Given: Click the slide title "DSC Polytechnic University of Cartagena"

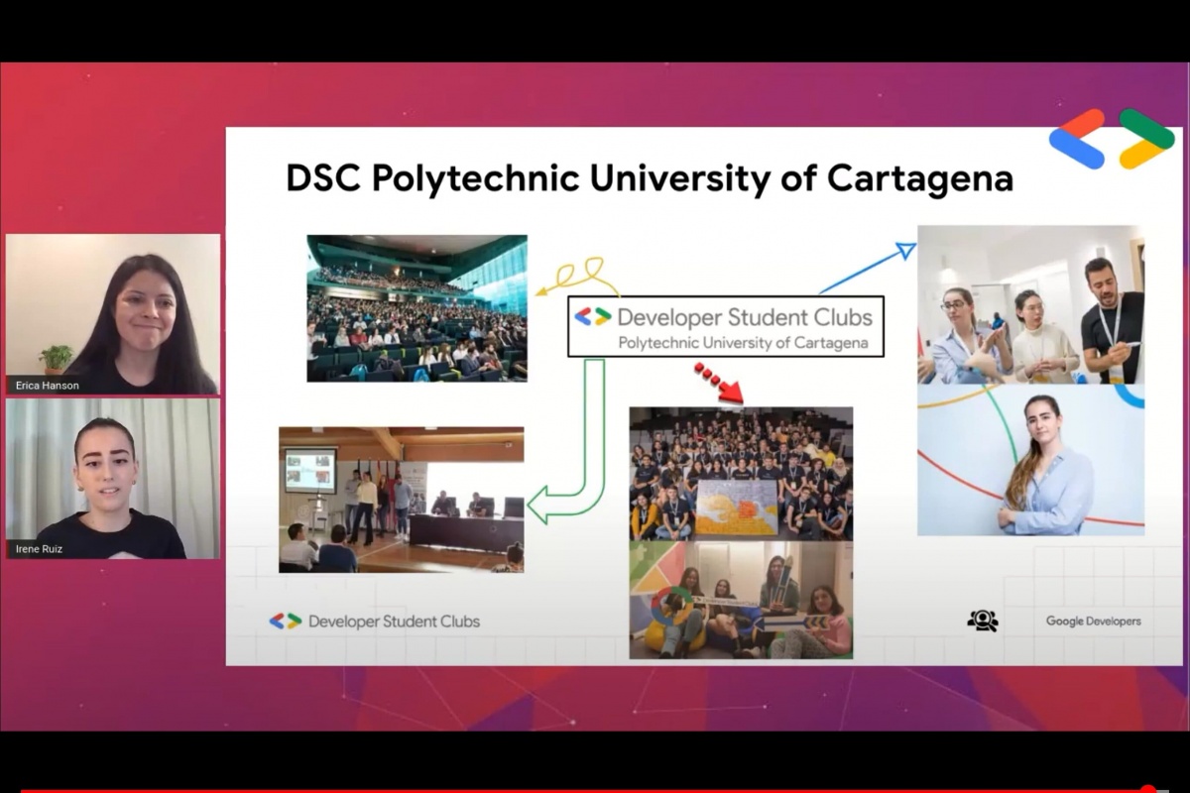Looking at the screenshot, I should (650, 178).
